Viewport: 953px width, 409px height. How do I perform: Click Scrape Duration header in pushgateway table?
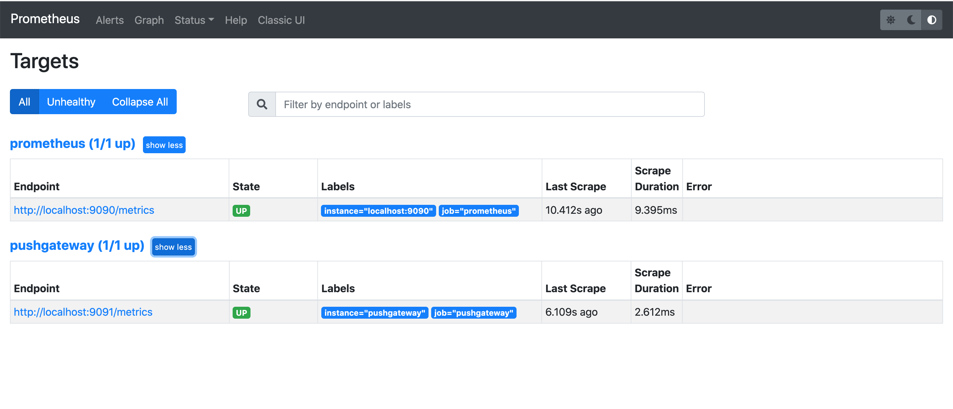(657, 281)
